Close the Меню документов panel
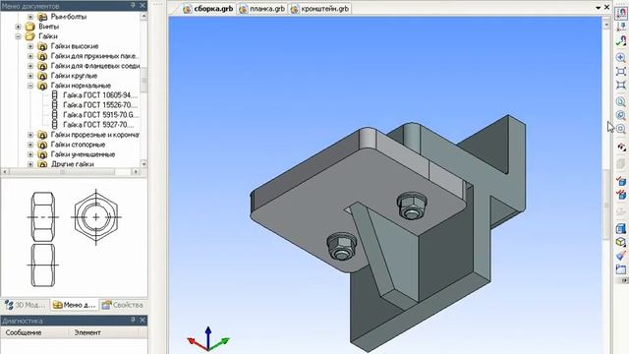Screen dimensions: 629x354 (x=143, y=6)
